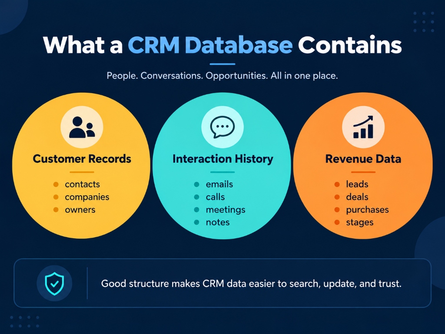Image resolution: width=445 pixels, height=334 pixels.
Task: Click the chat bubble icon above Interaction History
Action: 222,127
